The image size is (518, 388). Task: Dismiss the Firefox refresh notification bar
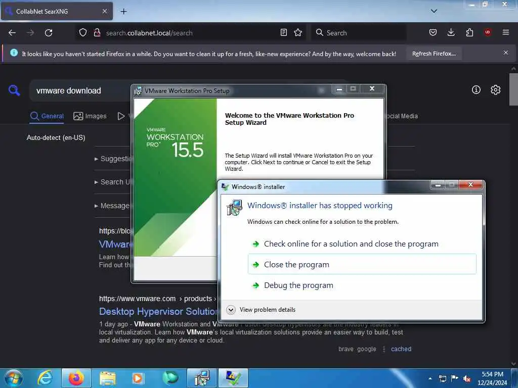click(506, 53)
